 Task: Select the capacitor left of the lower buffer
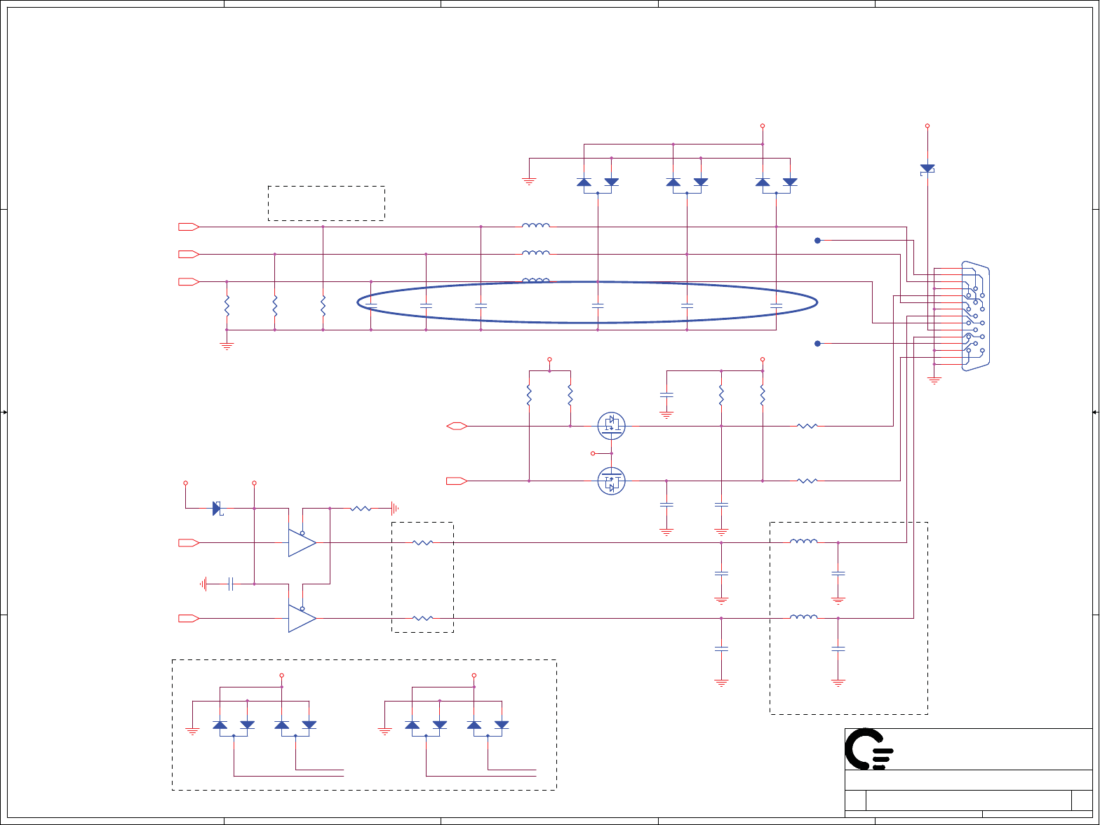230,583
